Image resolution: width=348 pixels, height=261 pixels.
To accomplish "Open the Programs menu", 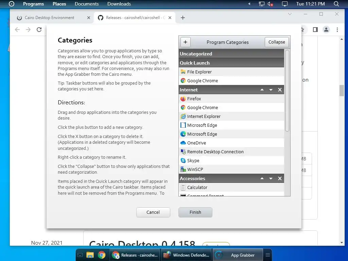I will (x=34, y=4).
